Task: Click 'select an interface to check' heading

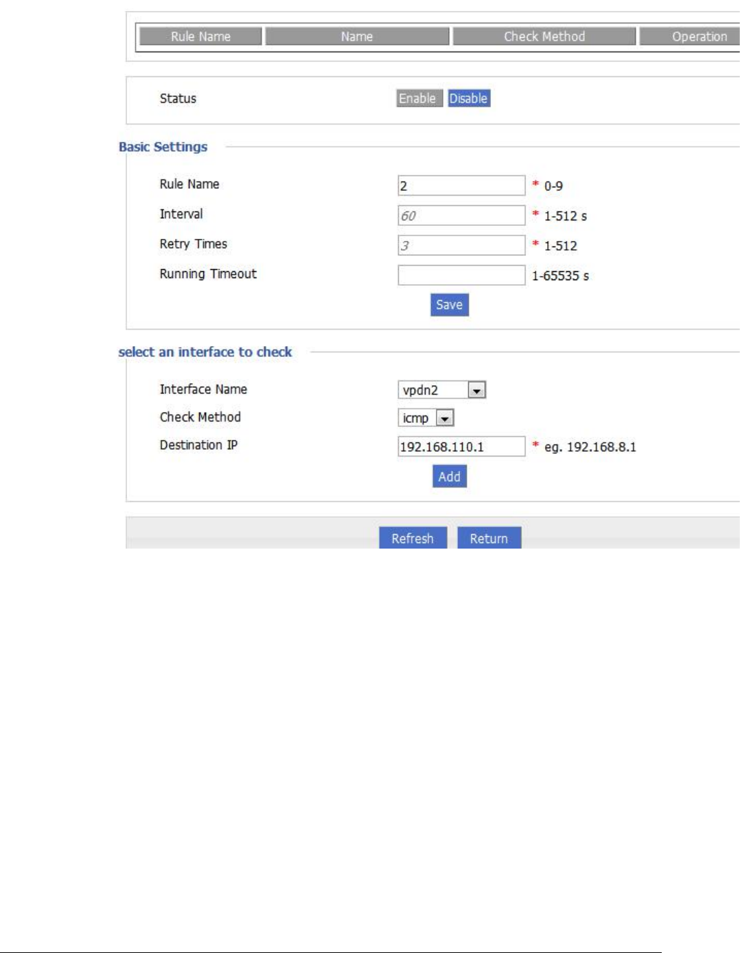Action: 205,352
